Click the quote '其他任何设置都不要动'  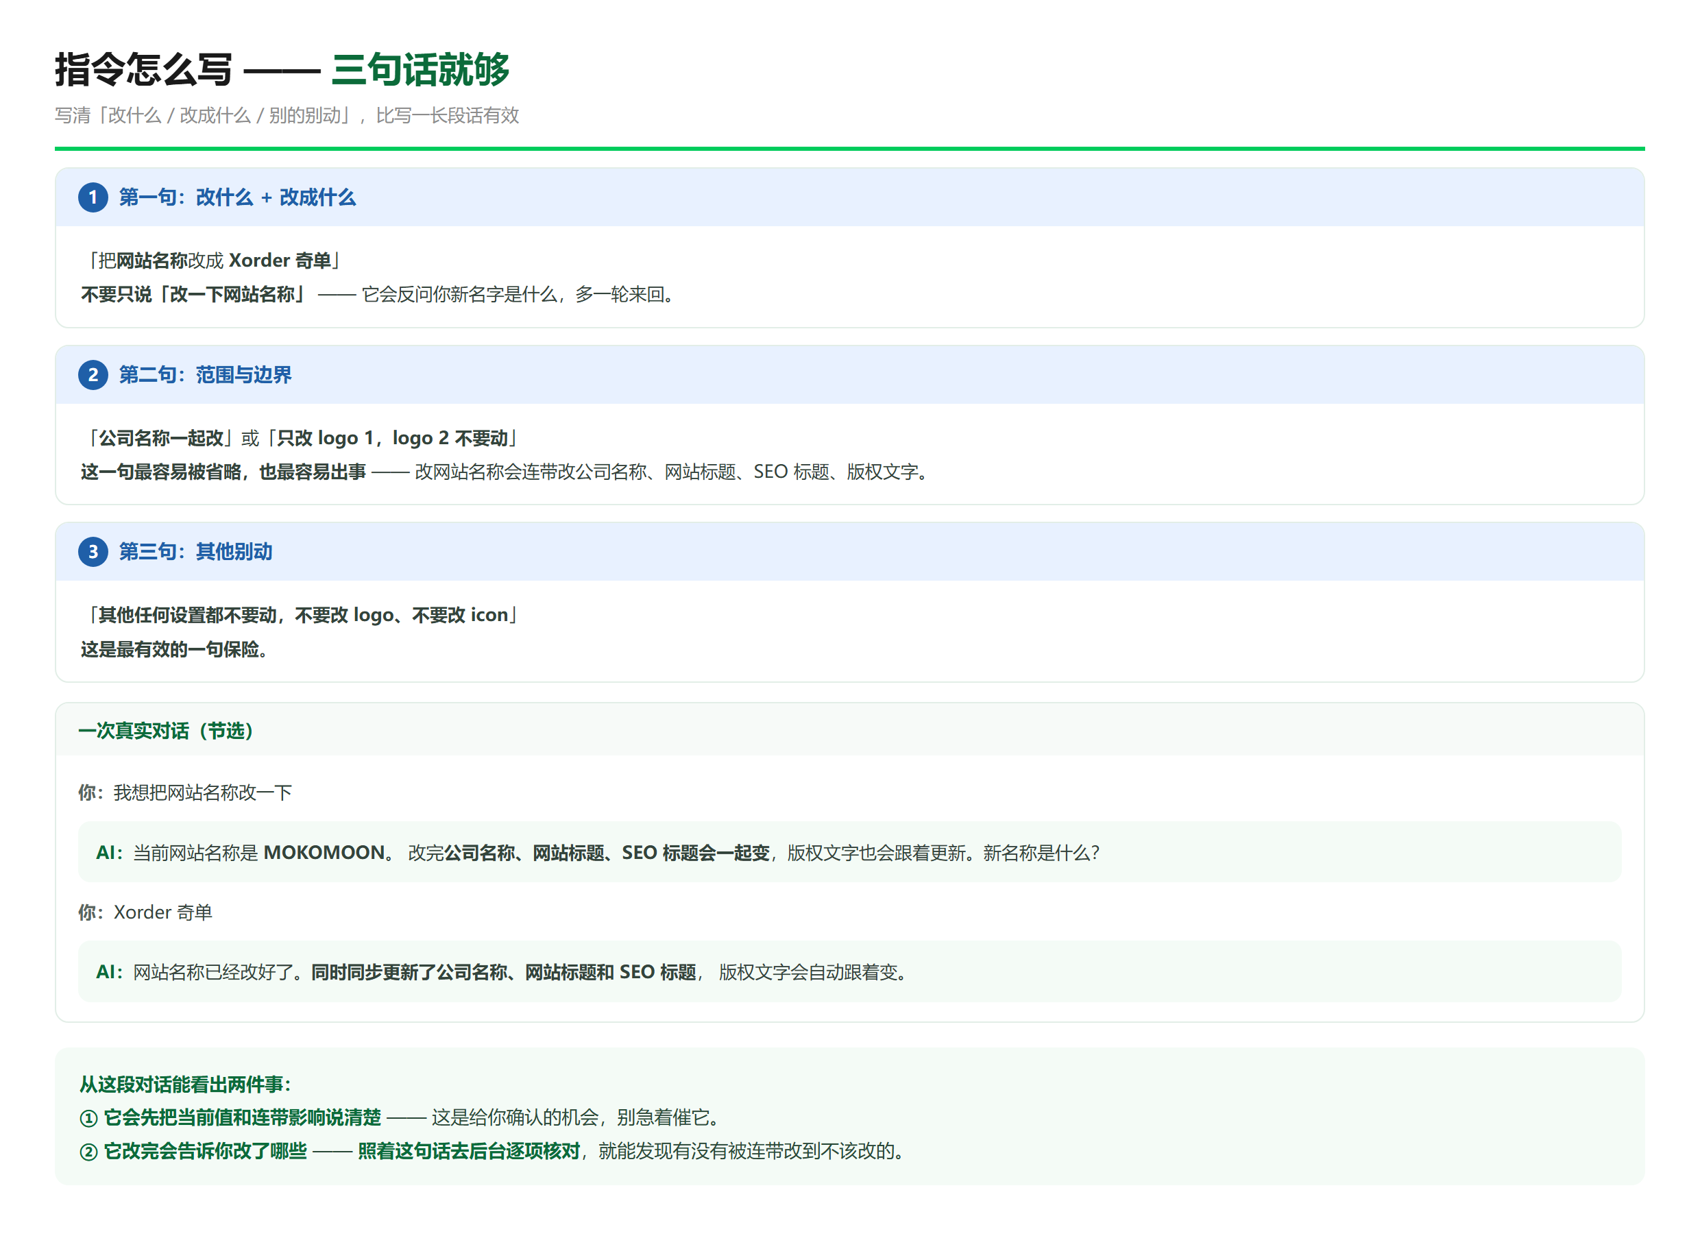point(187,615)
